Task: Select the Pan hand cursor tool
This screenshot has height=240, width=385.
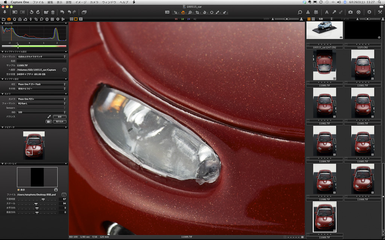Action: click(183, 12)
